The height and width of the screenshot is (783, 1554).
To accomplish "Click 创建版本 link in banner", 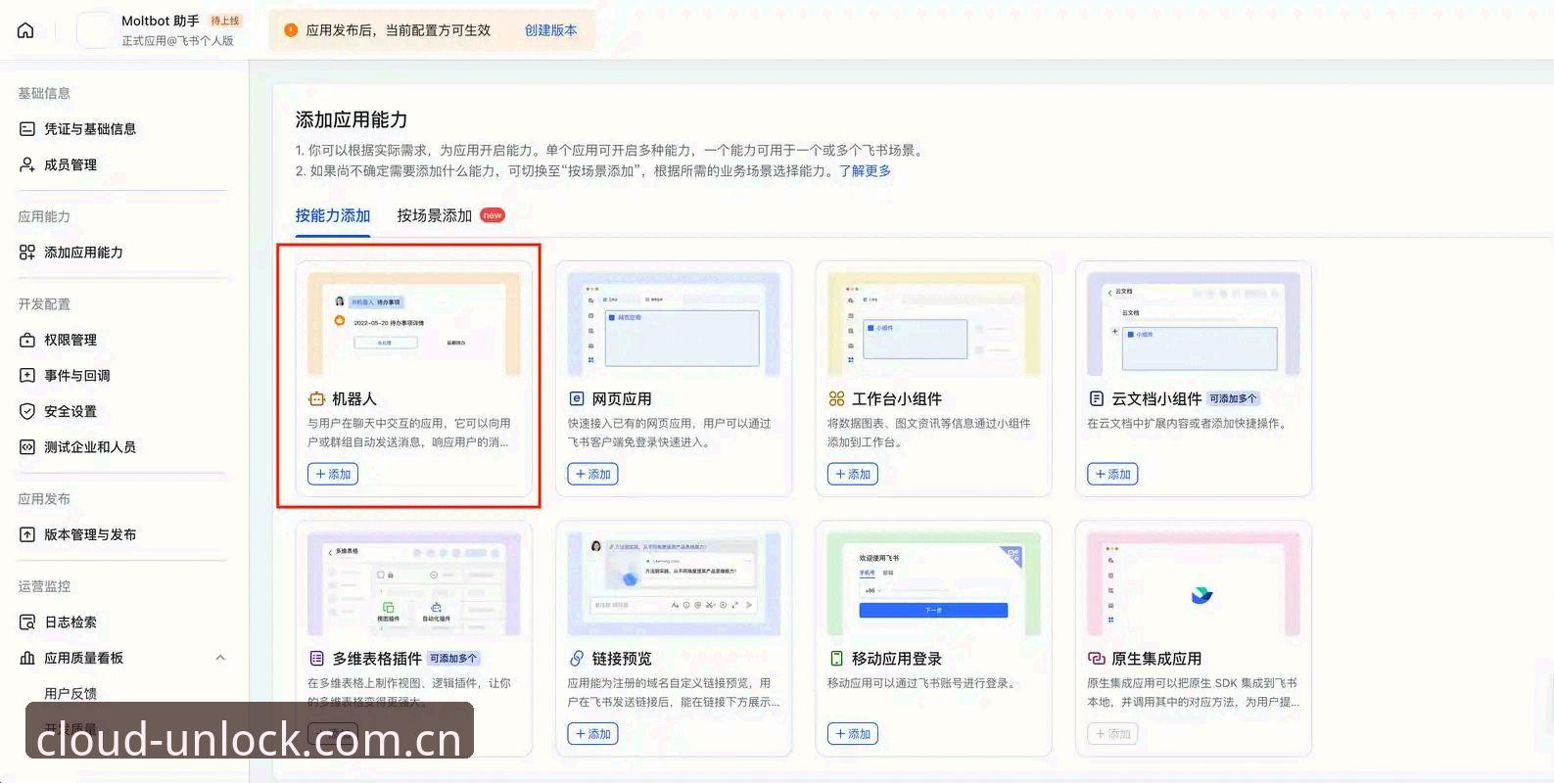I will (551, 30).
